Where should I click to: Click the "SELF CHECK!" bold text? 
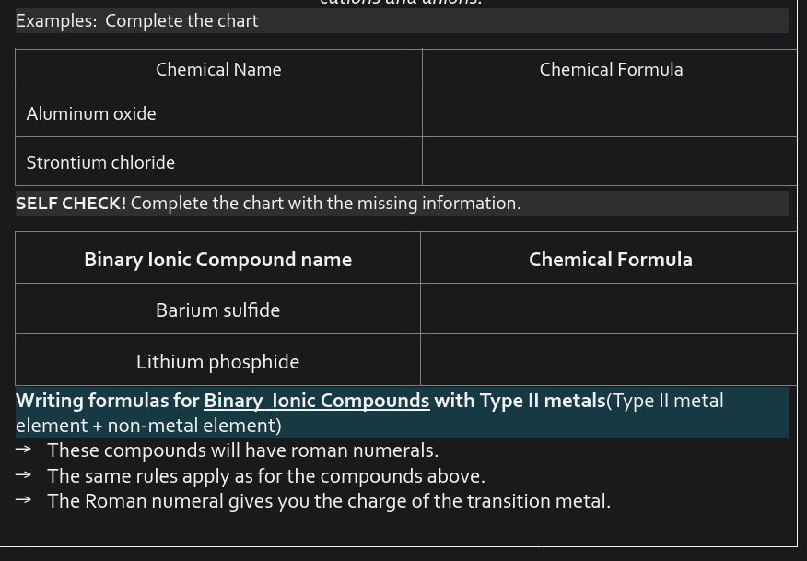(x=71, y=203)
